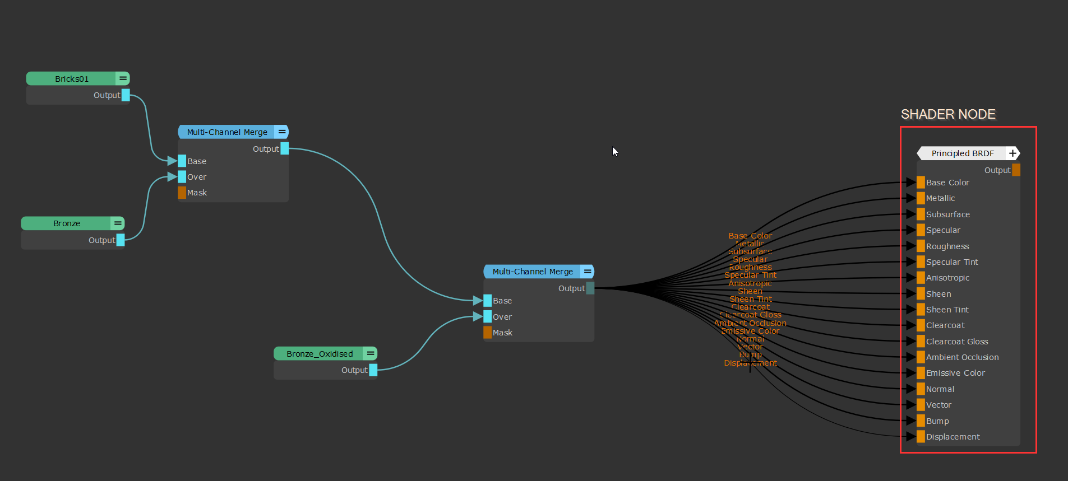Collapse the Bricks01 node using its equals icon

(123, 78)
